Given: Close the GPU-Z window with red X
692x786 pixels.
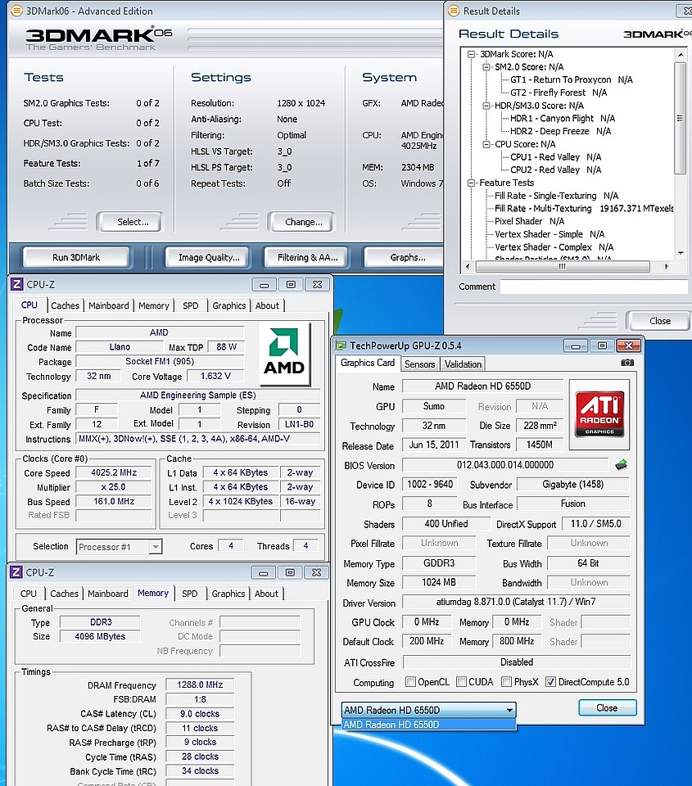Looking at the screenshot, I should (x=629, y=346).
